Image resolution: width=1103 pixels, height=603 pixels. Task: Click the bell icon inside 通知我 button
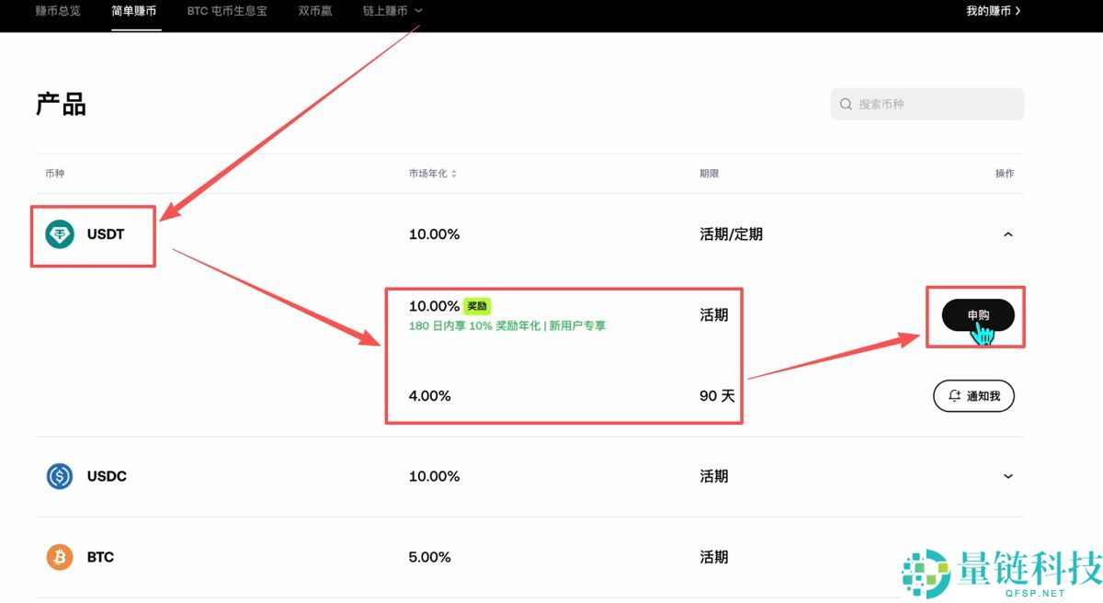(x=952, y=395)
